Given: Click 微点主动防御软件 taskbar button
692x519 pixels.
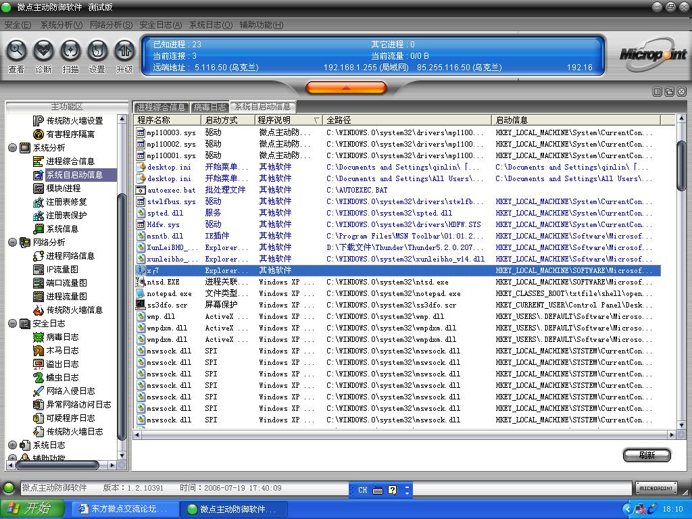Looking at the screenshot, I should [233, 509].
